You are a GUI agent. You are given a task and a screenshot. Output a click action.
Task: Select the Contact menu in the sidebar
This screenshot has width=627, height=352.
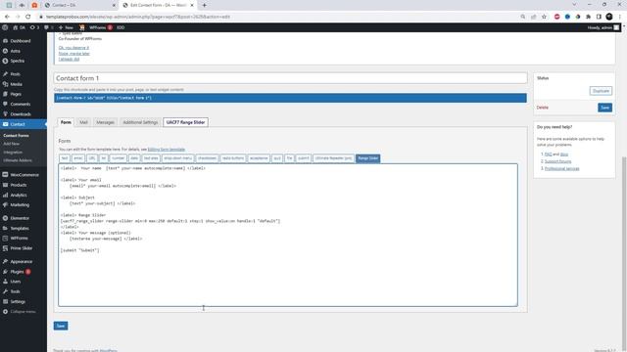[18, 124]
